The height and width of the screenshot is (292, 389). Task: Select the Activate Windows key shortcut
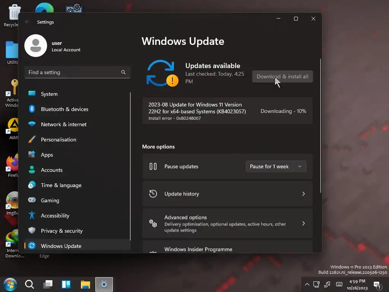tap(12, 93)
